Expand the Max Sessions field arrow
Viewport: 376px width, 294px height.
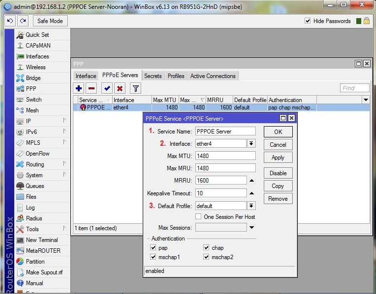pos(251,227)
